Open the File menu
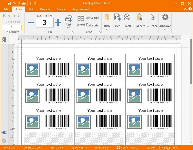Viewport: 193px width, 150px height. click(x=6, y=9)
